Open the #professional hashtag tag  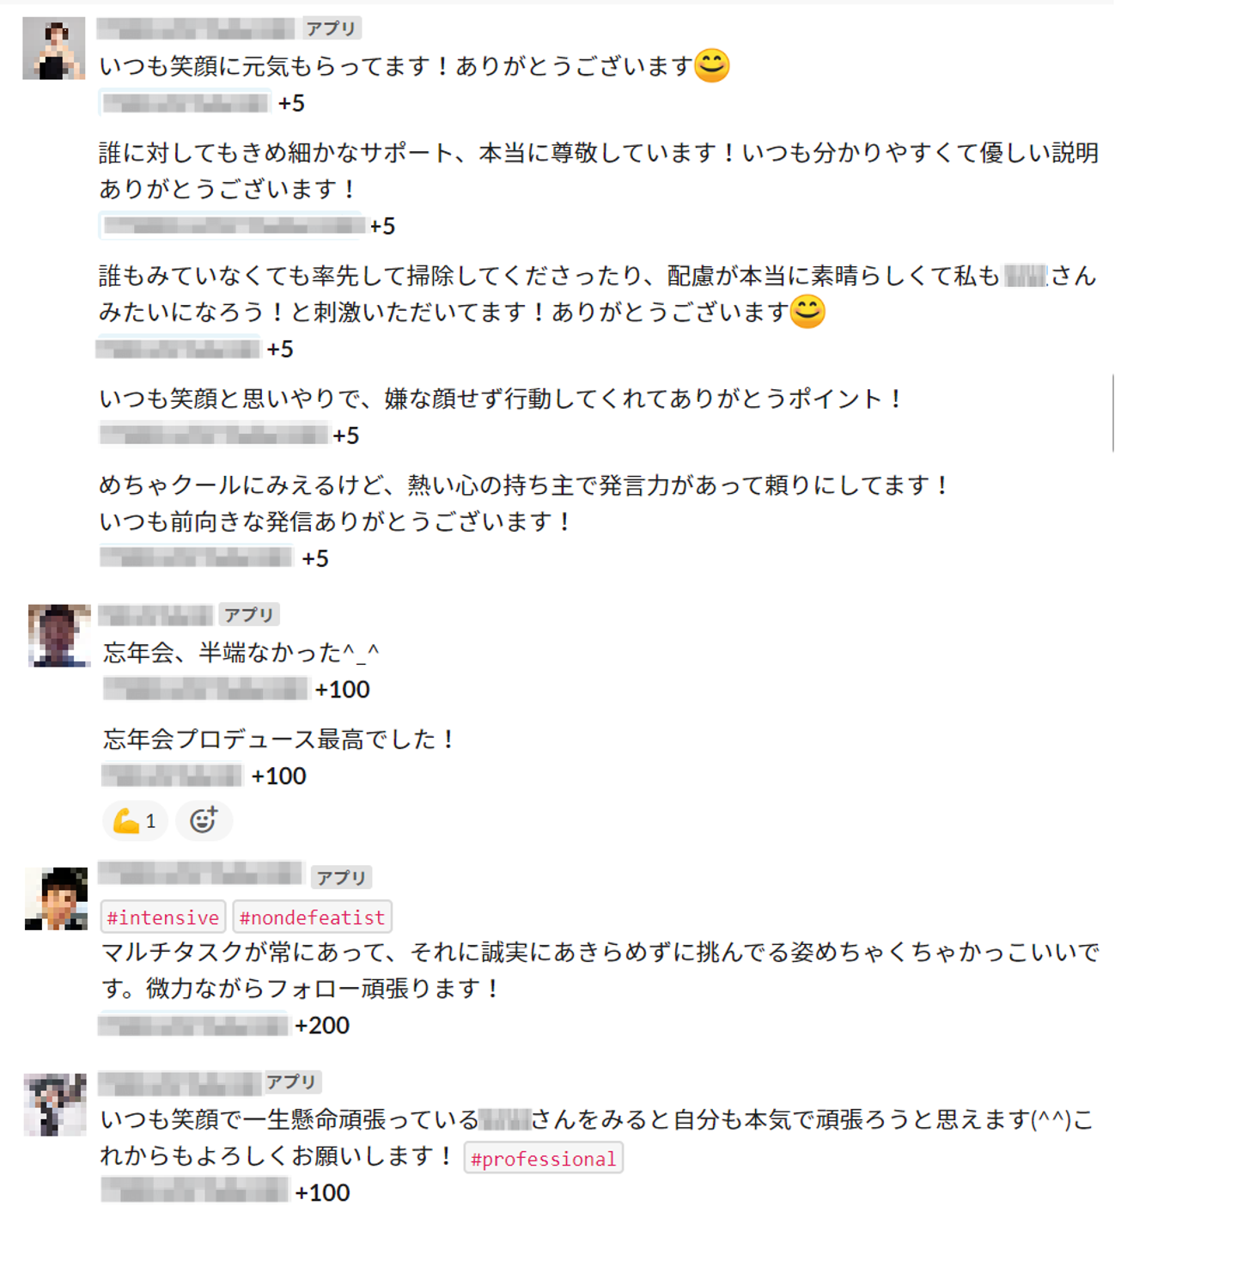(543, 1159)
